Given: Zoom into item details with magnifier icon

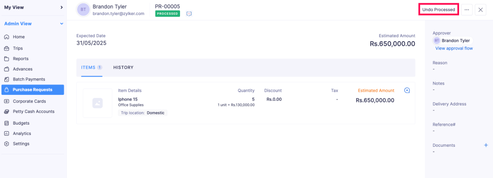Looking at the screenshot, I should 407,91.
